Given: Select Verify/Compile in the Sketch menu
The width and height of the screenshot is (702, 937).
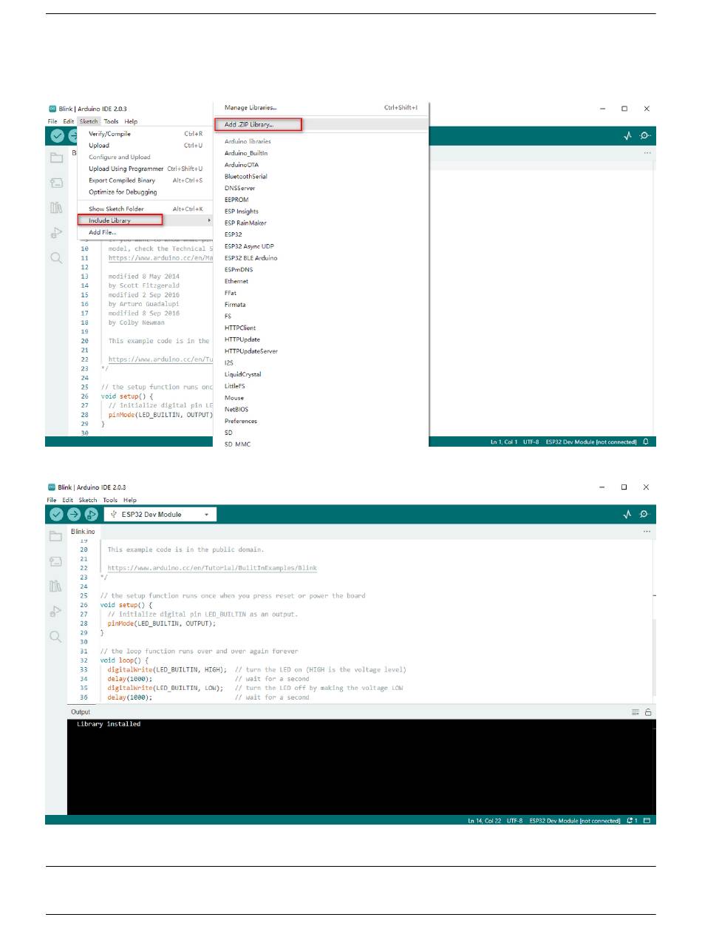Looking at the screenshot, I should pyautogui.click(x=145, y=134).
